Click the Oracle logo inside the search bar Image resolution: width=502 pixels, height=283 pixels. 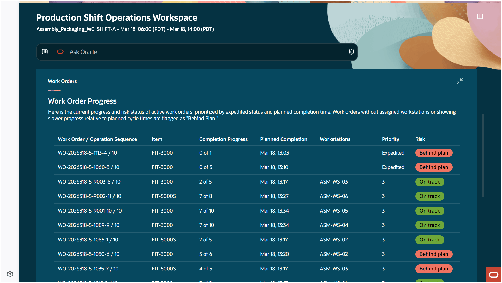click(x=60, y=52)
